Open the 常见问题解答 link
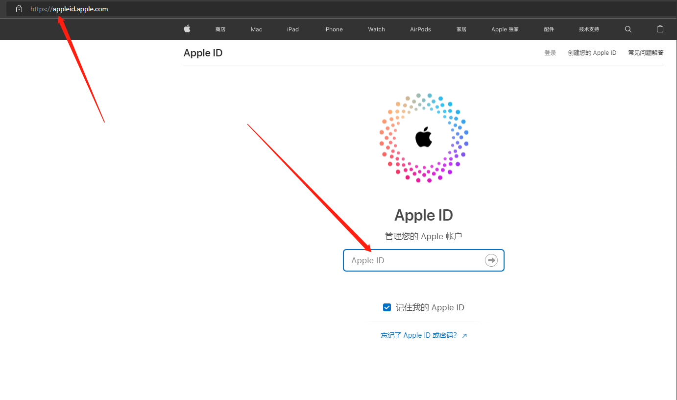The width and height of the screenshot is (677, 400). click(x=646, y=53)
